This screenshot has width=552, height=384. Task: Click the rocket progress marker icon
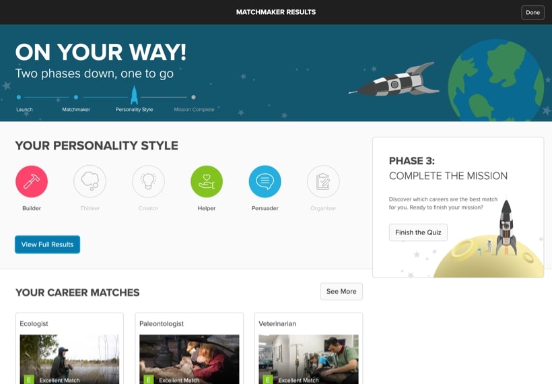pyautogui.click(x=134, y=95)
